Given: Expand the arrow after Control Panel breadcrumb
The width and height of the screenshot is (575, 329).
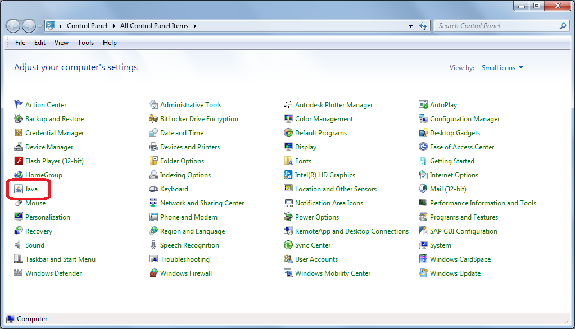Looking at the screenshot, I should (114, 26).
